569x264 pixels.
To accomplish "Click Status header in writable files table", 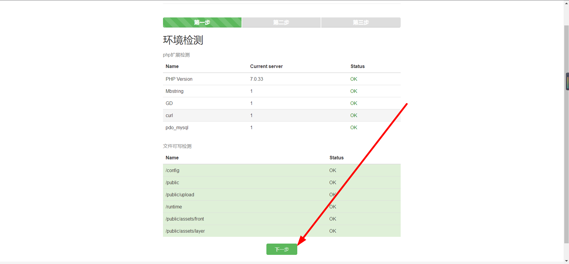I will [x=337, y=158].
